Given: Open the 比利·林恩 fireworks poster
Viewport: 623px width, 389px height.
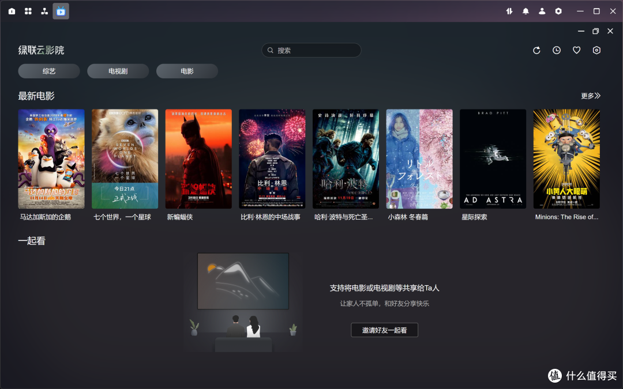Looking at the screenshot, I should (x=272, y=159).
